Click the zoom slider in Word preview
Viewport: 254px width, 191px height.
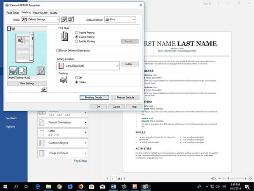(x=232, y=179)
